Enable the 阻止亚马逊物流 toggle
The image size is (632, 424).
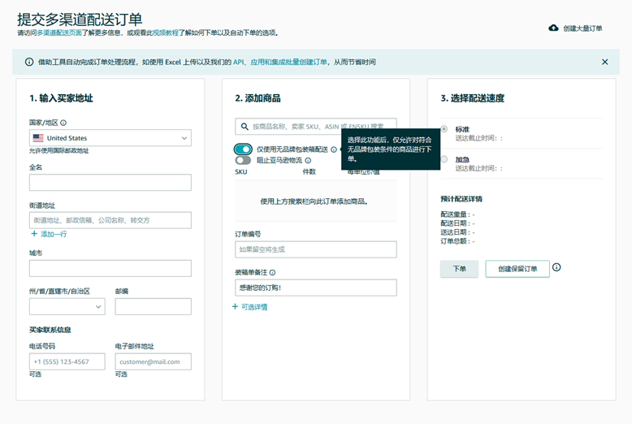point(243,161)
